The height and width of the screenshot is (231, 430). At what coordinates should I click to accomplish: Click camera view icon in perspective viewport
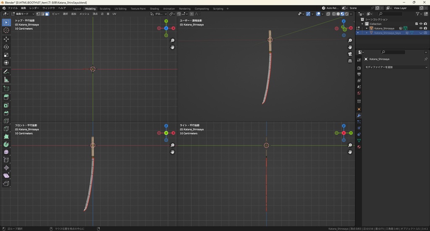coord(350,54)
